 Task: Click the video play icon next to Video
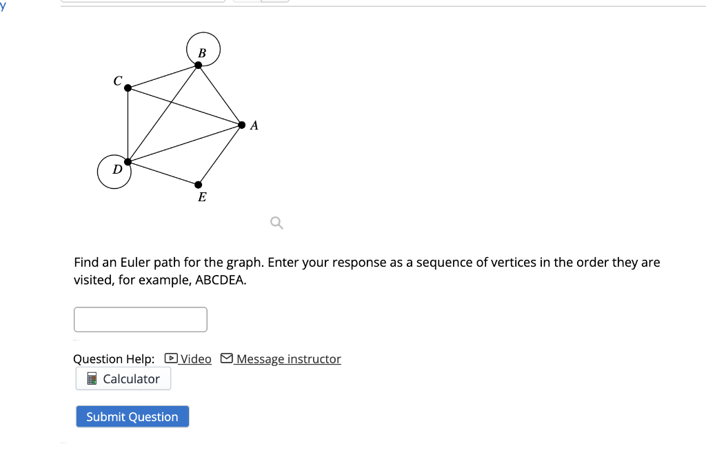[x=170, y=358]
